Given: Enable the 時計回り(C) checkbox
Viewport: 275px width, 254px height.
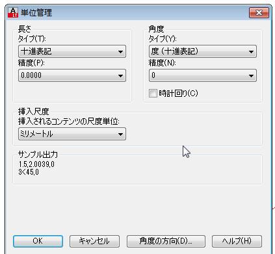Looking at the screenshot, I should (x=153, y=94).
